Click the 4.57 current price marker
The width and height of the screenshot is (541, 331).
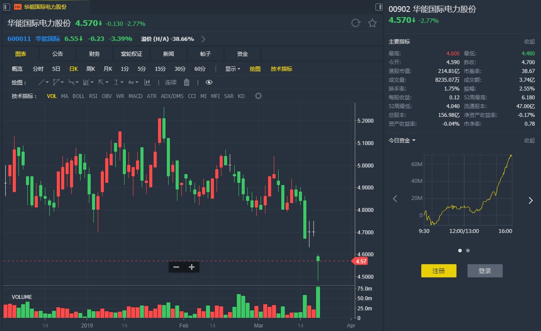361,261
